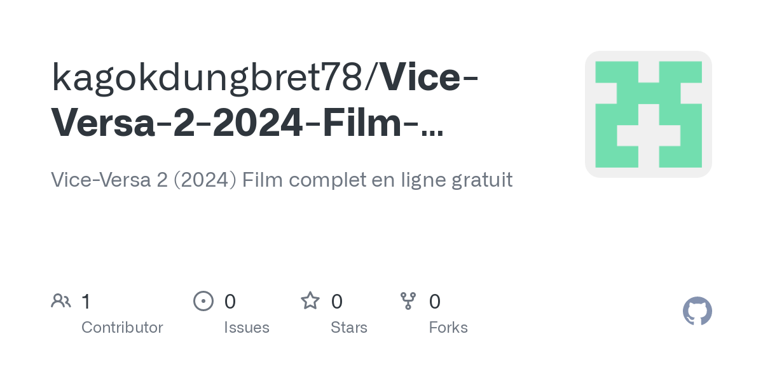Click the Contributor people icon
The height and width of the screenshot is (381, 763).
pyautogui.click(x=61, y=301)
